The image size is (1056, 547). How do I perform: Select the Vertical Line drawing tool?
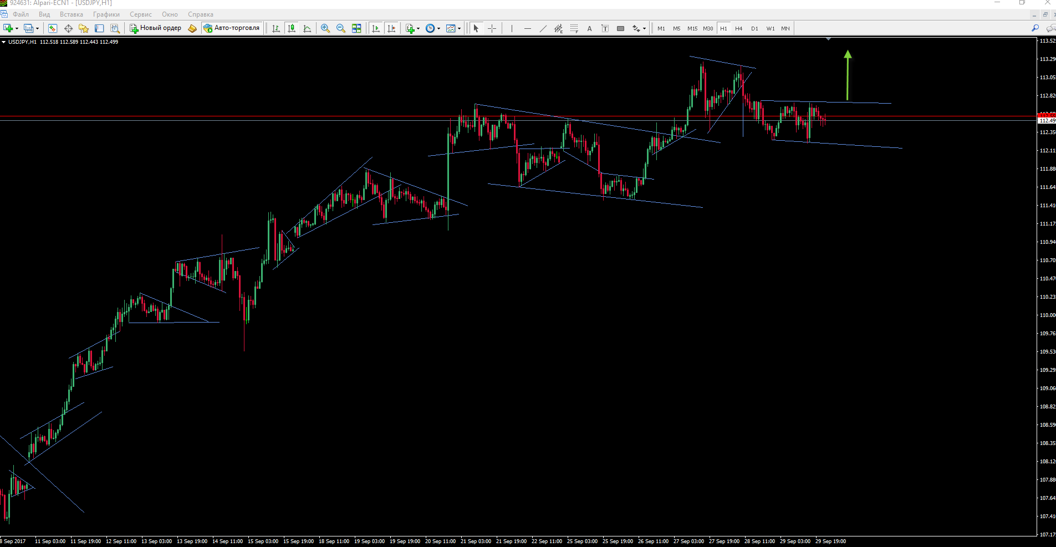point(512,28)
